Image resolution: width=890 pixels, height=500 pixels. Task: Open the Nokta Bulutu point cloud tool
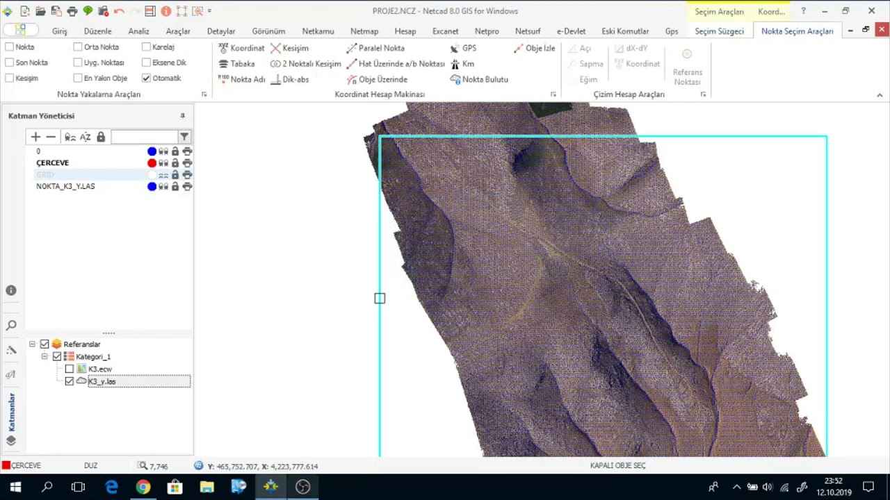pyautogui.click(x=479, y=79)
